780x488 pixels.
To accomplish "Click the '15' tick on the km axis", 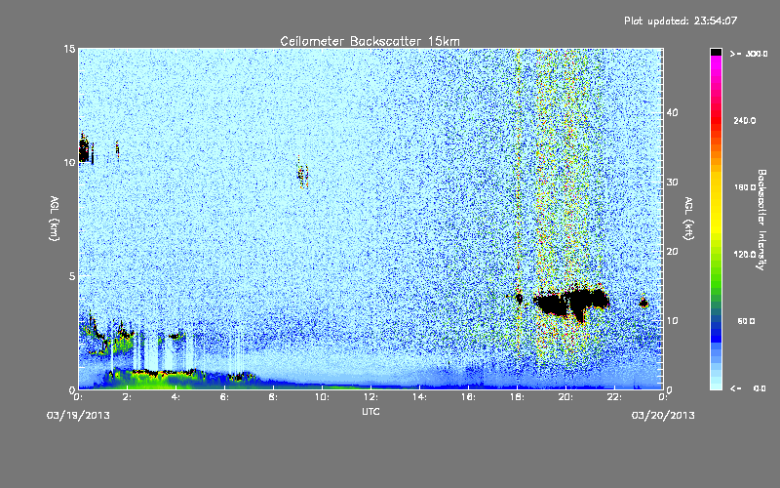I will [69, 49].
